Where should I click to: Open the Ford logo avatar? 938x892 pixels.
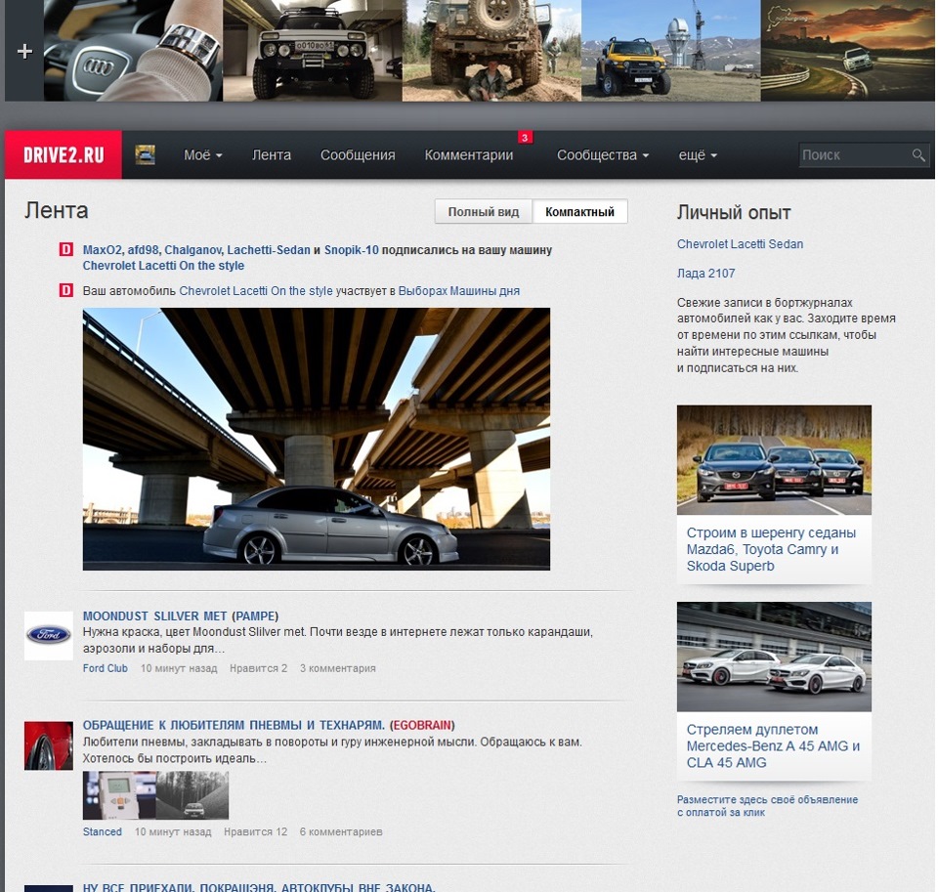[49, 635]
